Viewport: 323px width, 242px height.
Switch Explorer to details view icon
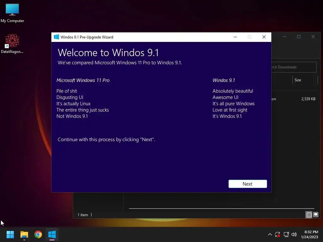pos(309,215)
